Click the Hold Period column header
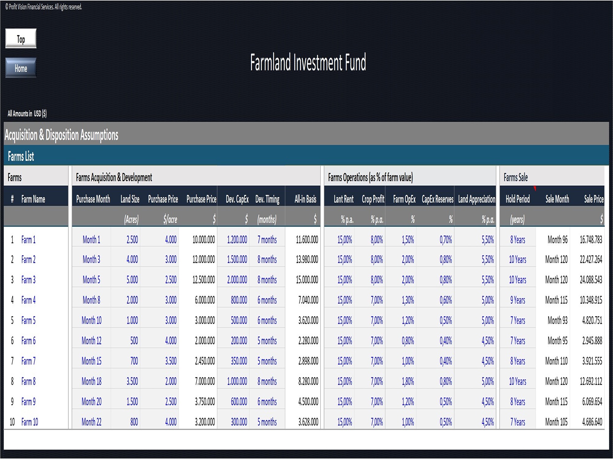 point(517,199)
